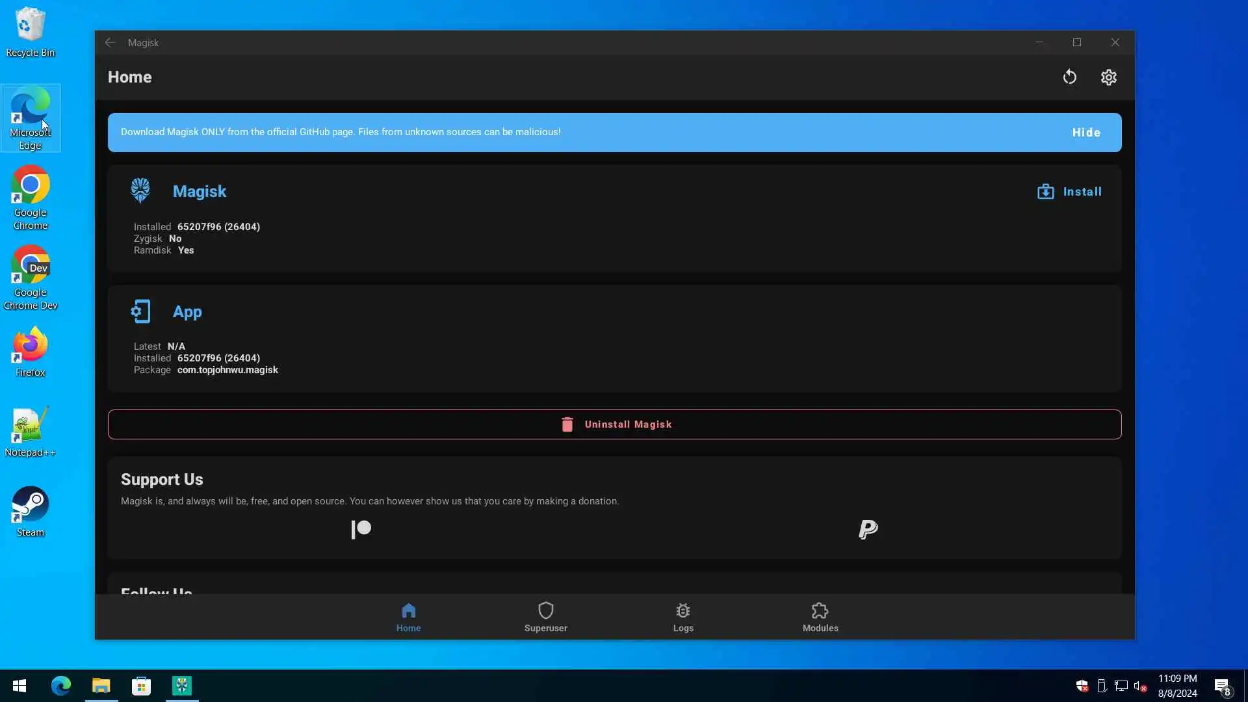Open Magisk app from the taskbar
The image size is (1248, 702).
(182, 686)
